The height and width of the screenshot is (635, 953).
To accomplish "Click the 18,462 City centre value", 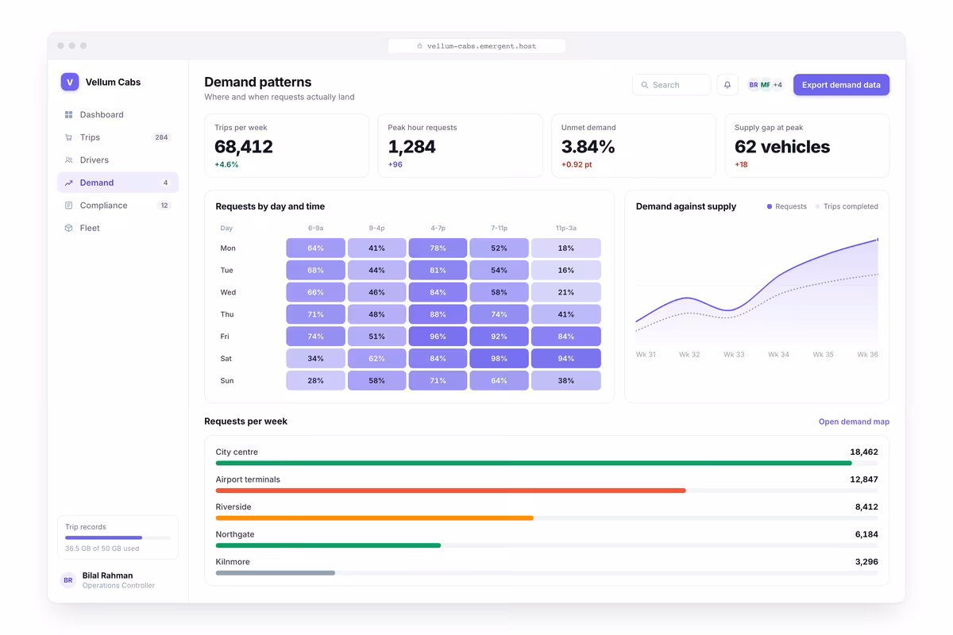I will click(x=864, y=452).
